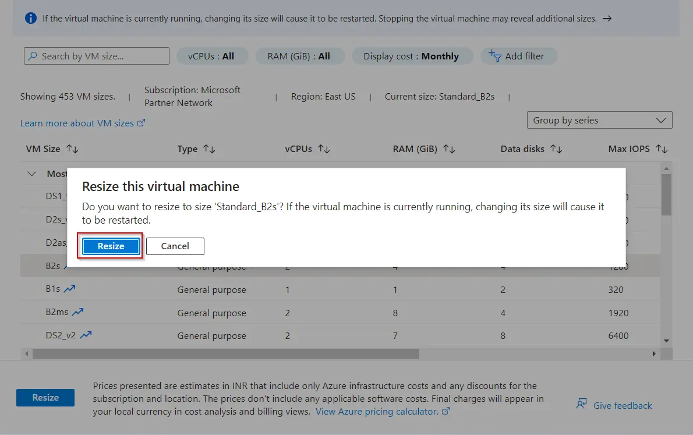Click the trending icon next to B1s
Viewport: 693px width, 435px height.
point(70,289)
